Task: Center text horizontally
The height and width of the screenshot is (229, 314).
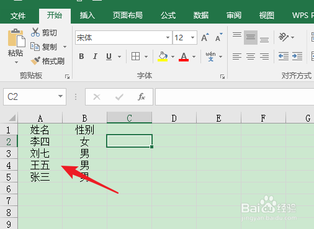Action: [251, 56]
